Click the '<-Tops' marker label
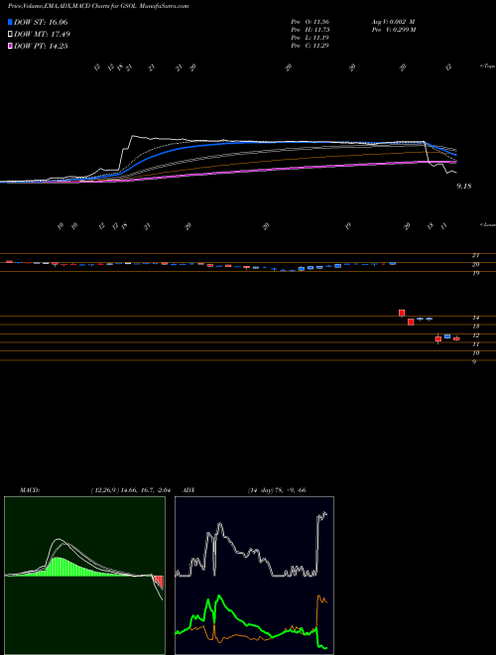 [x=487, y=66]
